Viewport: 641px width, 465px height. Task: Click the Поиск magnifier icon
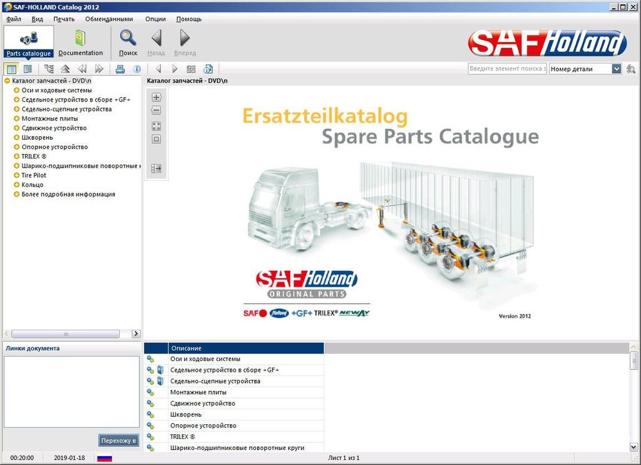pyautogui.click(x=128, y=39)
